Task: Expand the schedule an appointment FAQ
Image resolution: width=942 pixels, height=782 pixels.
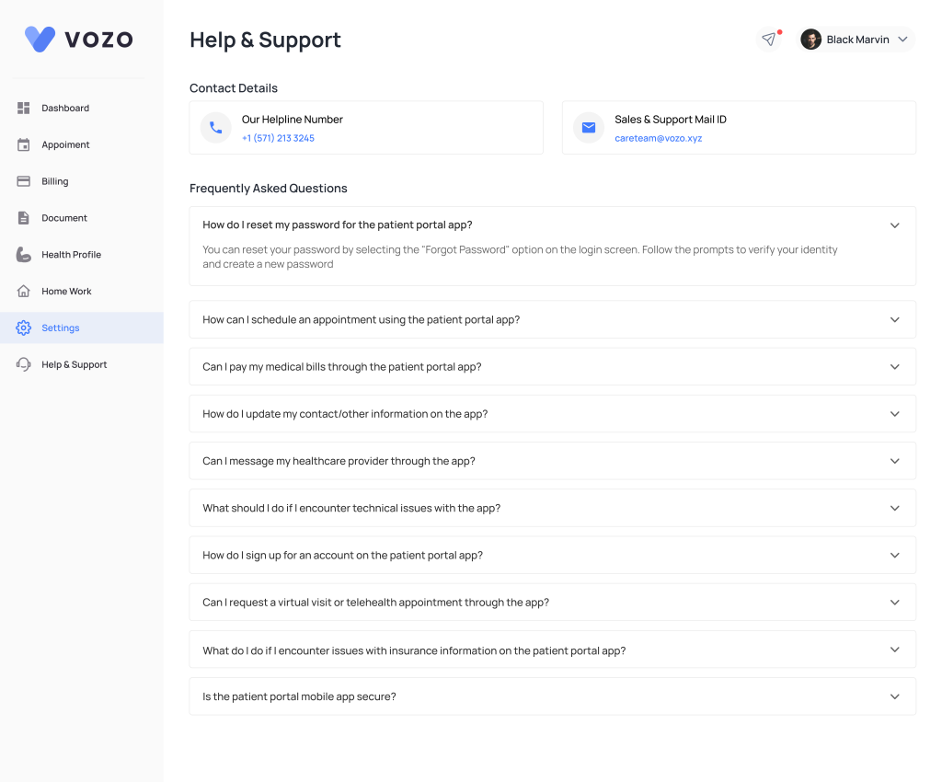Action: click(x=894, y=319)
